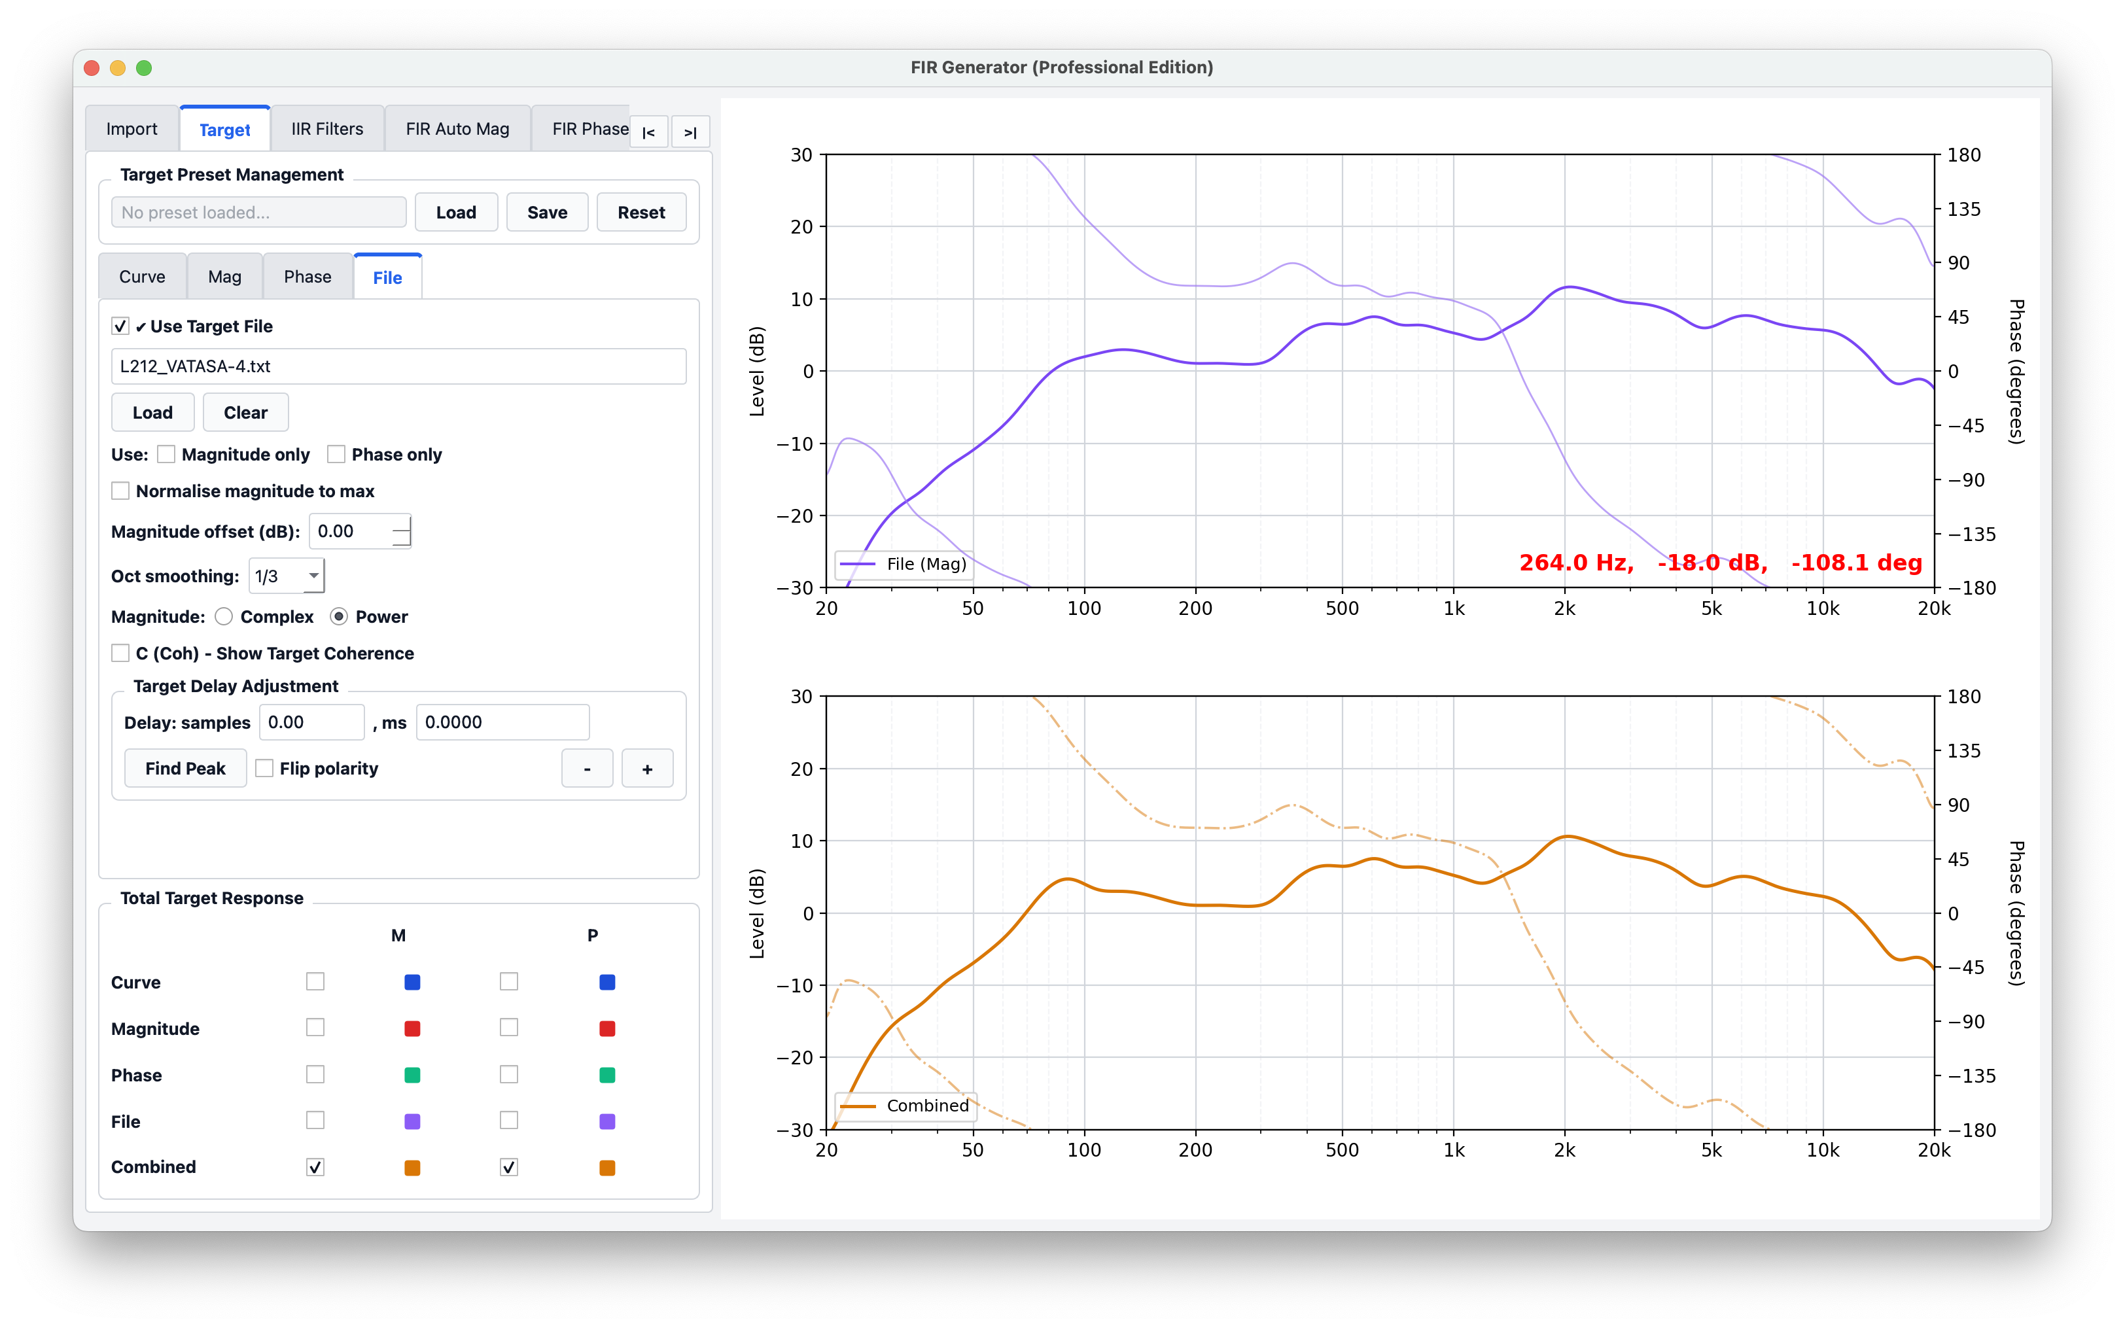Click the orange Combined phase color swatch
The width and height of the screenshot is (2125, 1328).
(x=606, y=1167)
